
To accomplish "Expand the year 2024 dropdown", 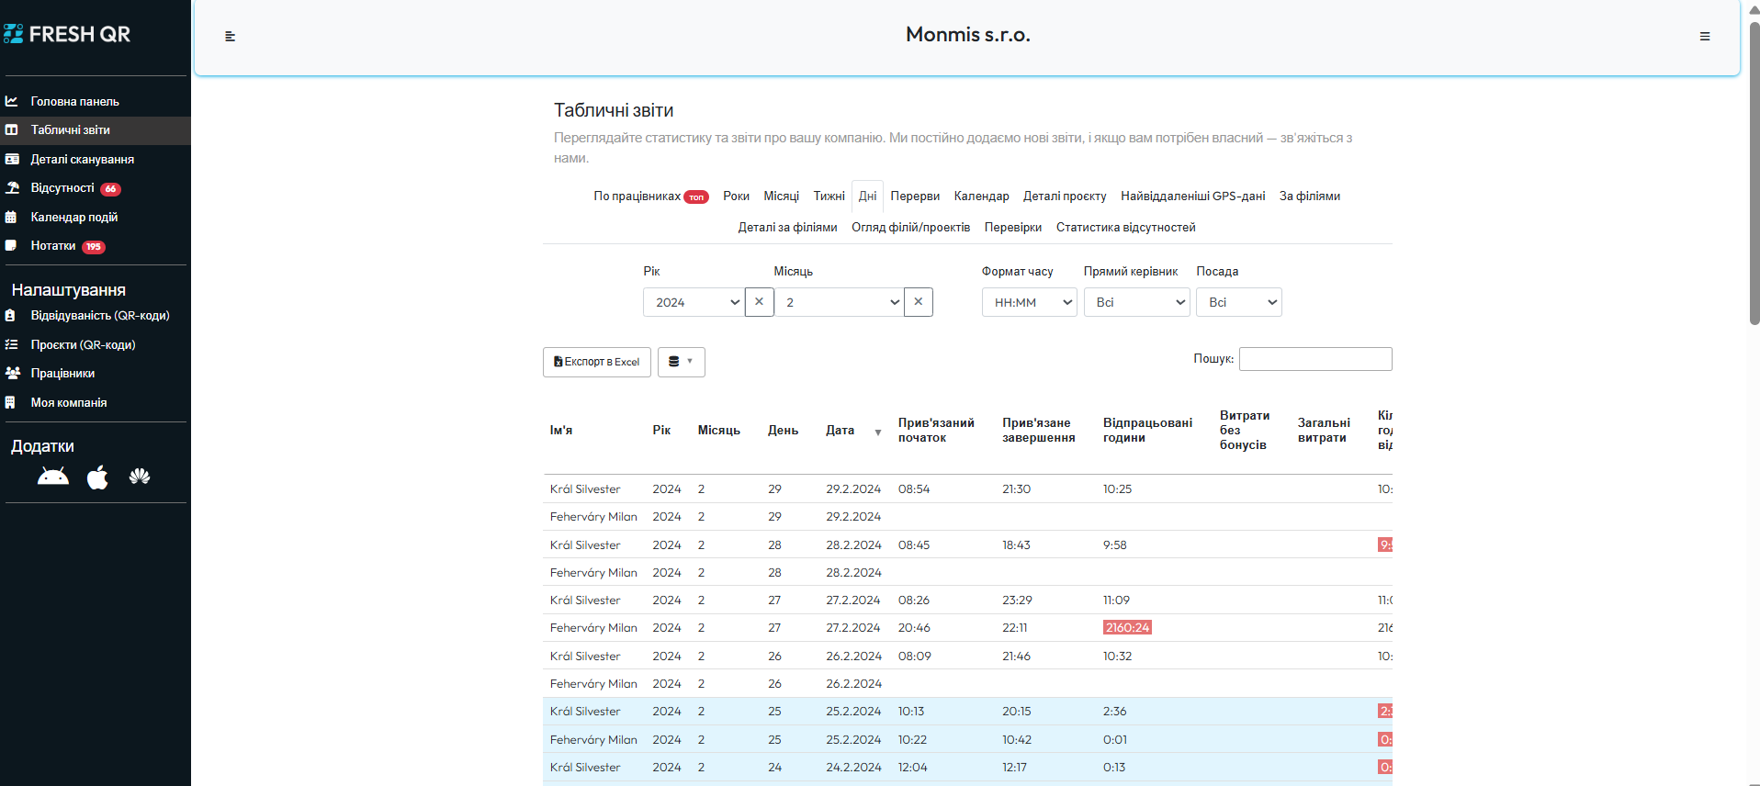I will pos(693,302).
